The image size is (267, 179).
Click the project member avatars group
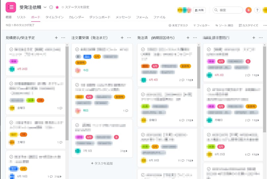pos(184,10)
